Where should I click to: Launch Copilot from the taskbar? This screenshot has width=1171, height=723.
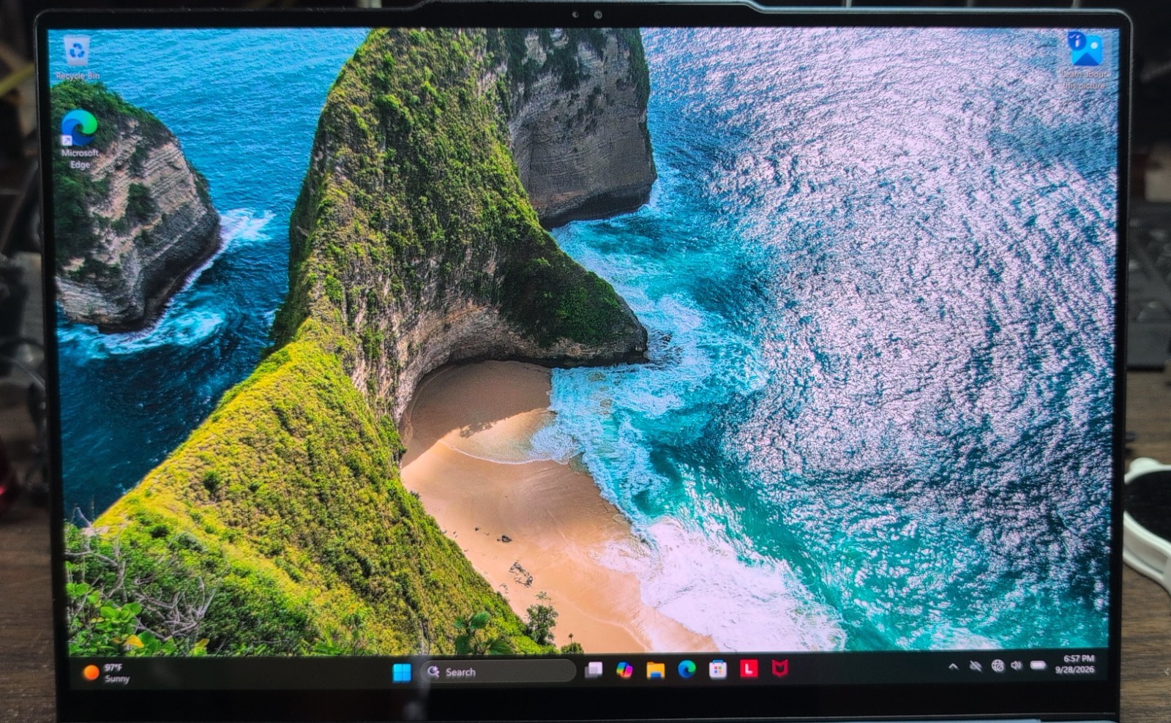pos(624,670)
